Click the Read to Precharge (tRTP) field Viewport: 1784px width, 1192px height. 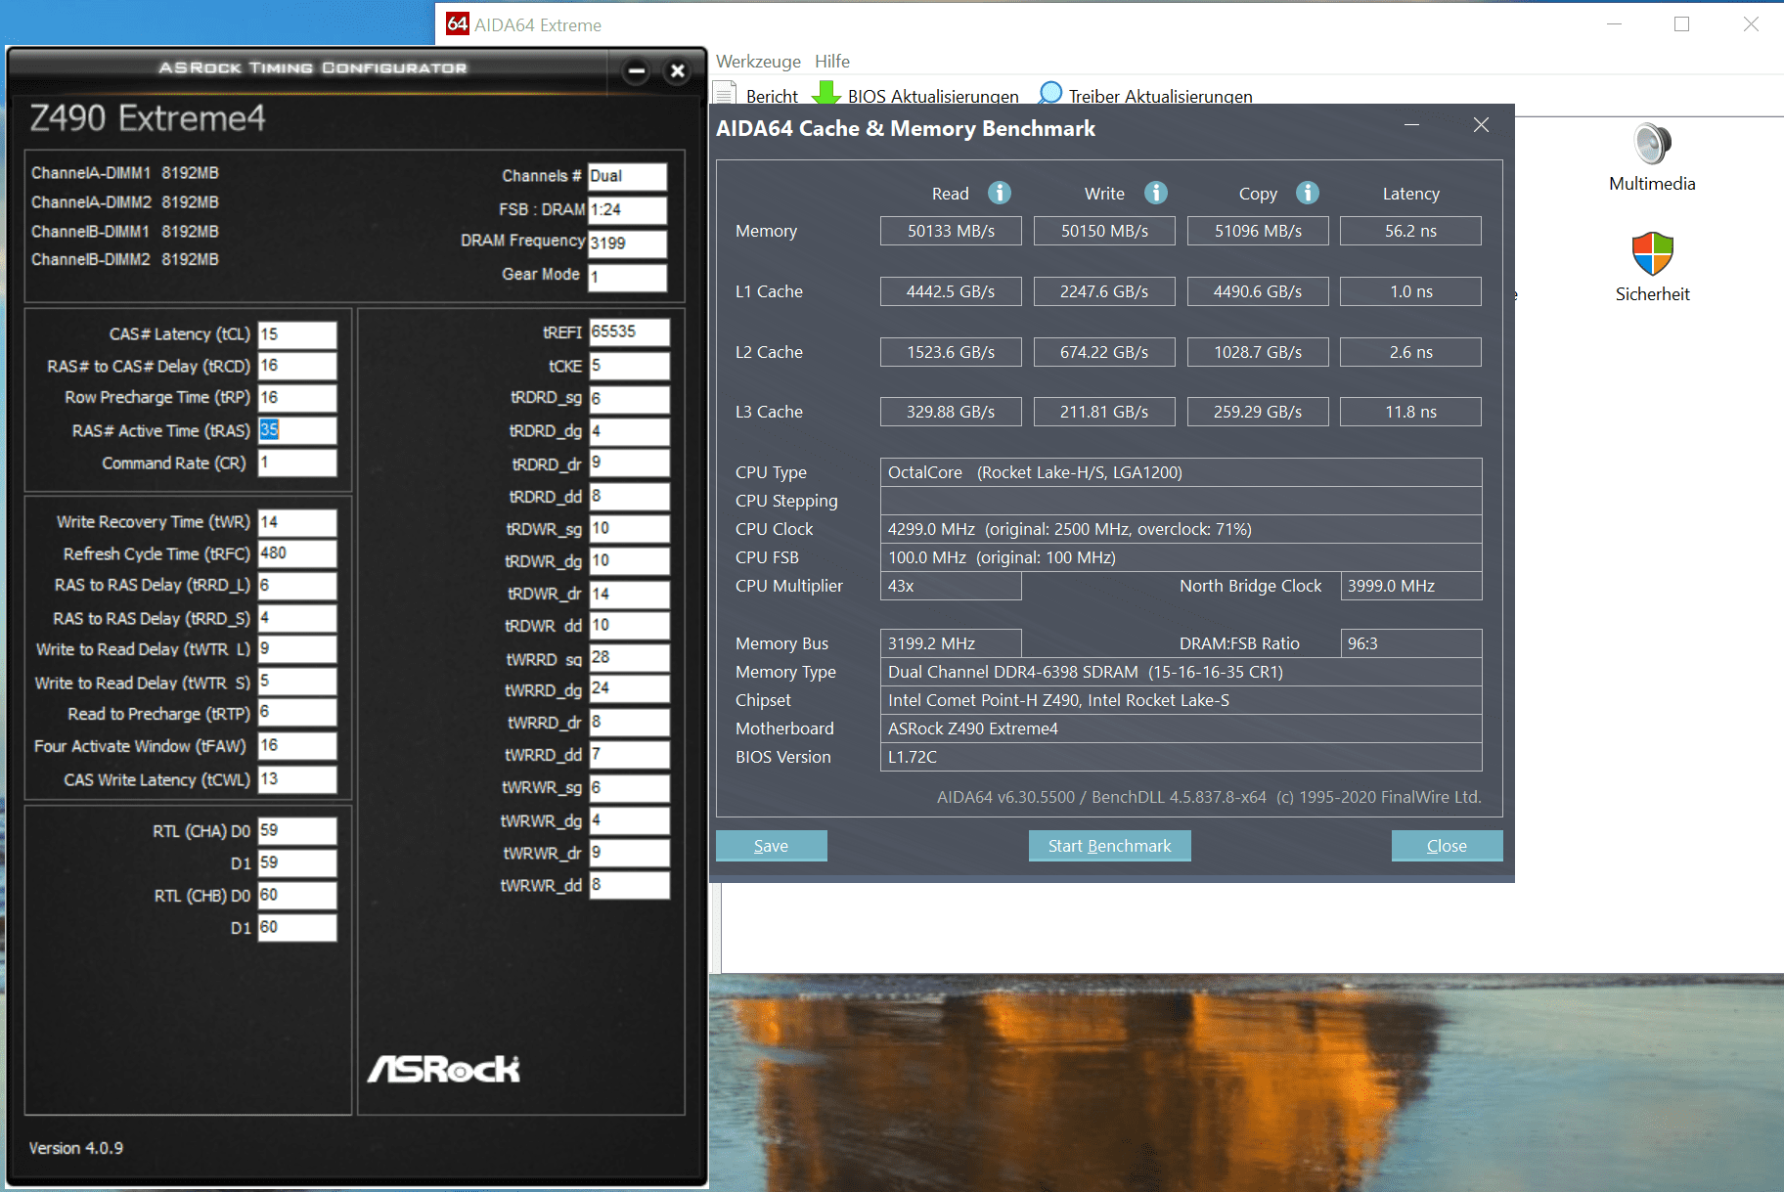point(297,713)
